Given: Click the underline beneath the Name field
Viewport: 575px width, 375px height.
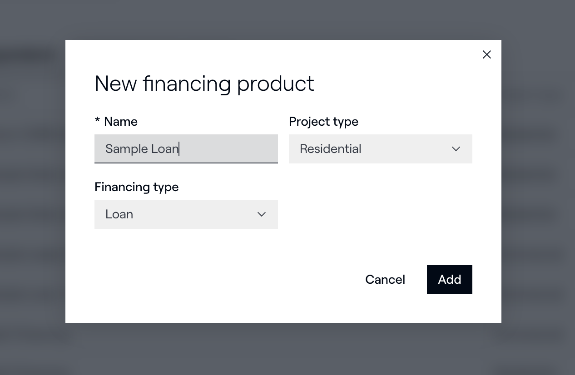Looking at the screenshot, I should point(186,163).
